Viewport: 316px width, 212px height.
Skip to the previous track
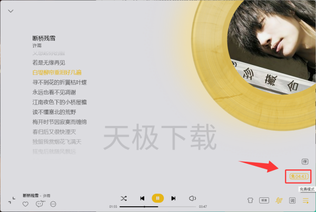coord(142,198)
